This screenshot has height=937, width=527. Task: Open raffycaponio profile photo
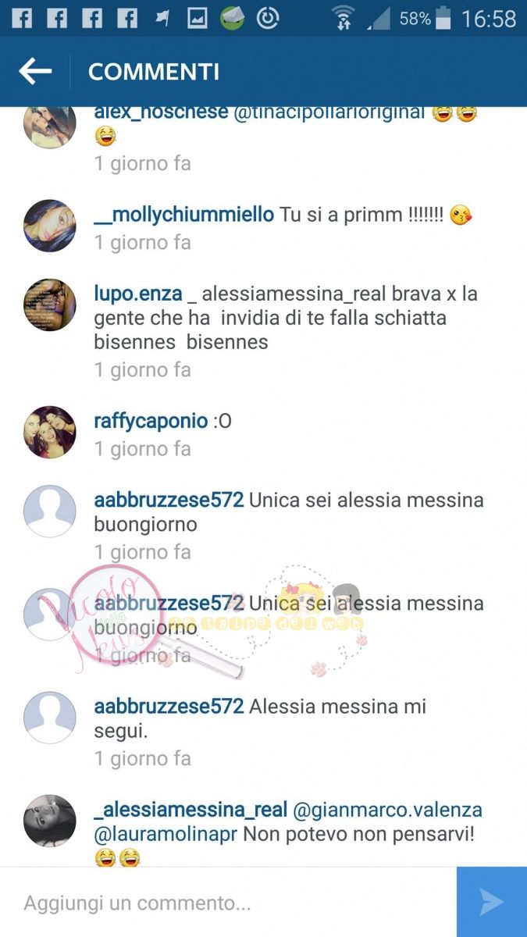[x=50, y=432]
